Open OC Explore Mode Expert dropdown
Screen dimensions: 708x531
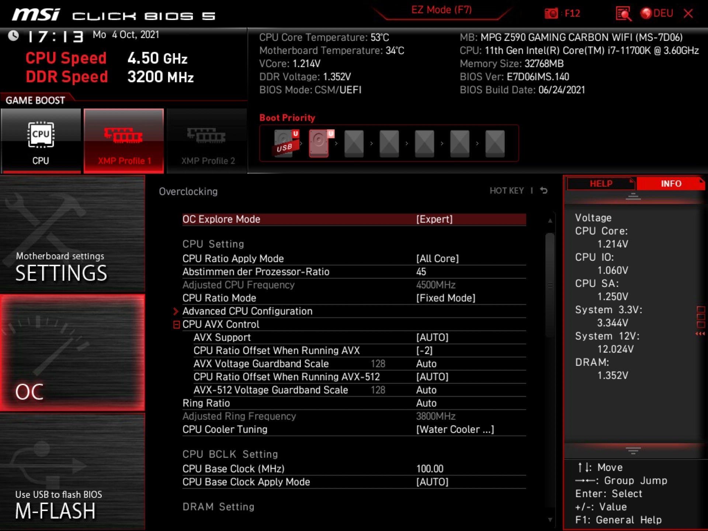coord(434,219)
